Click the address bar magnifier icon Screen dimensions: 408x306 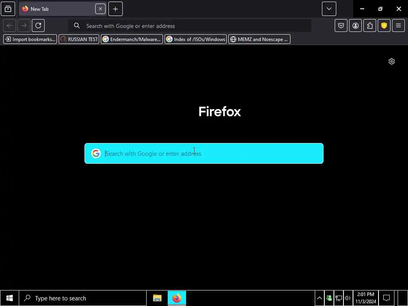click(x=77, y=26)
